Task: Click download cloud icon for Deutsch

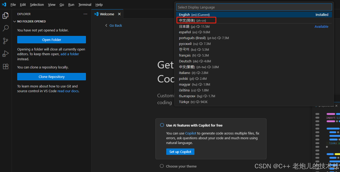Action: (201, 61)
